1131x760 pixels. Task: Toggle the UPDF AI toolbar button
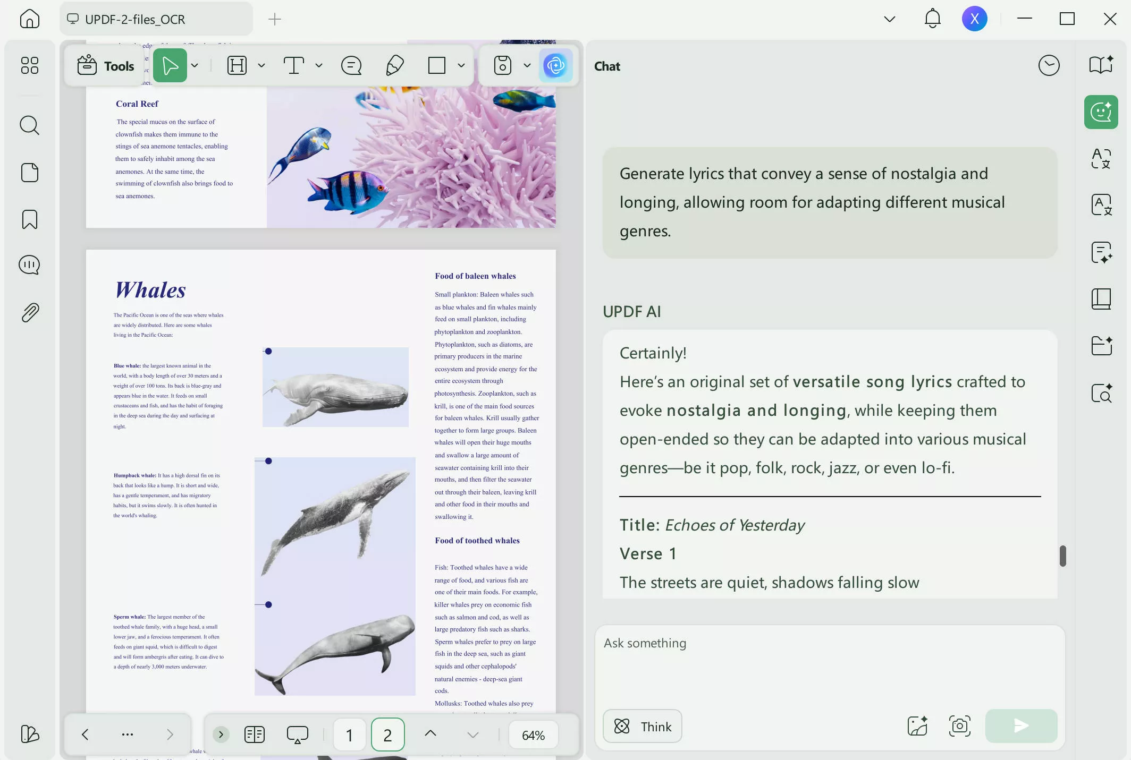pos(555,66)
